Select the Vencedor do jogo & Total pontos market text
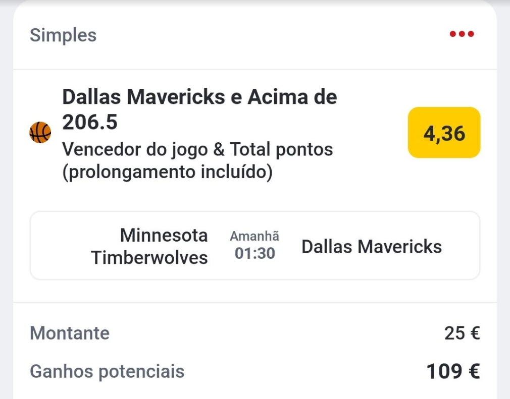This screenshot has width=510, height=399. 197,149
